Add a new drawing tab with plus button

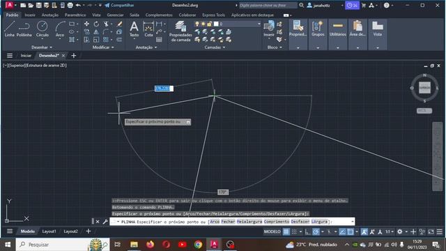point(74,56)
